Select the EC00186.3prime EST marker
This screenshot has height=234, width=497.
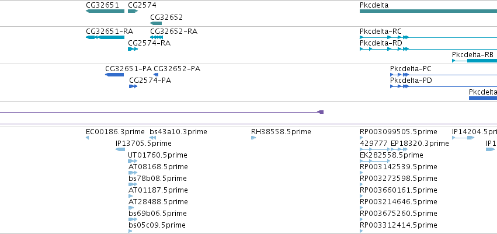click(x=88, y=138)
